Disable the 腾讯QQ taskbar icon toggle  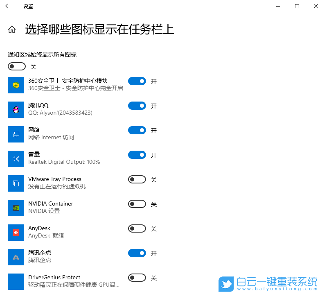click(x=137, y=106)
